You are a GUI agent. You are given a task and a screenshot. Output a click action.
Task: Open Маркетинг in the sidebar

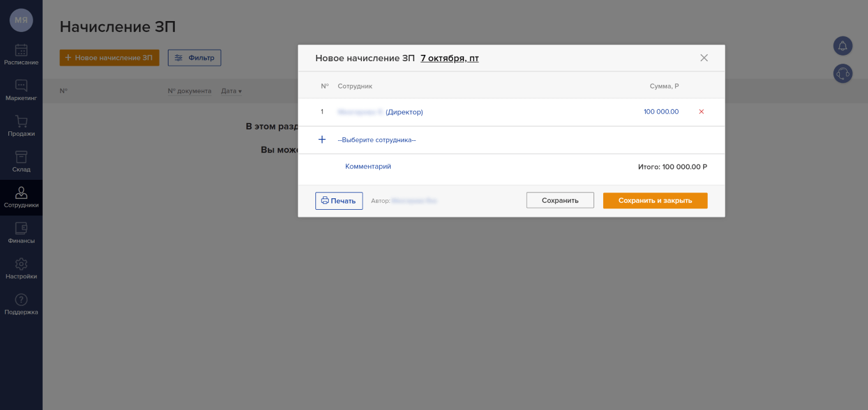click(x=21, y=91)
